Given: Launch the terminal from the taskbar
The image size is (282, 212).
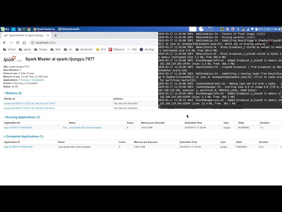Looking at the screenshot, I should [24, 29].
